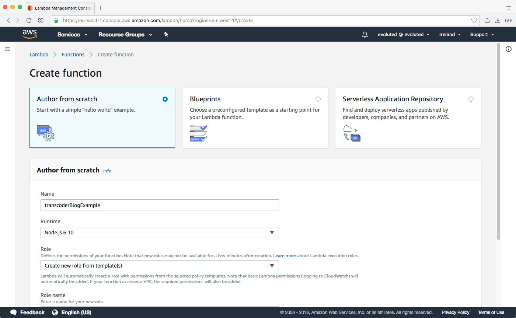Open the Ireland region dropdown
Image resolution: width=516 pixels, height=318 pixels.
[x=450, y=35]
